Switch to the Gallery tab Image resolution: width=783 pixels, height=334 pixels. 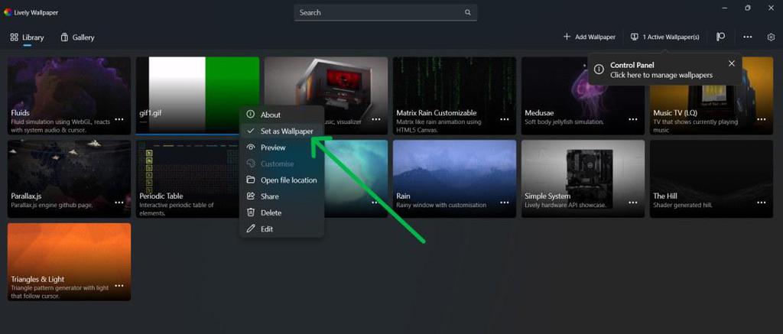point(77,37)
